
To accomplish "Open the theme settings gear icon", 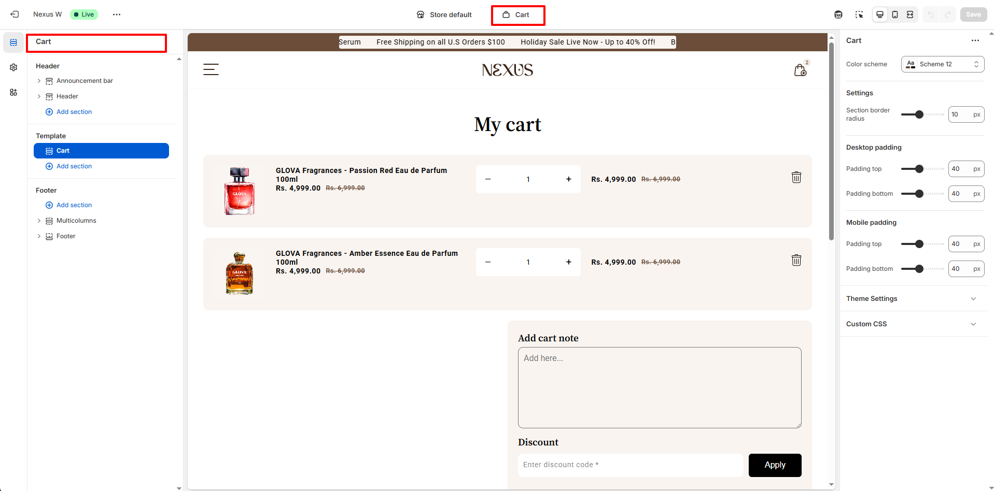I will (x=13, y=67).
